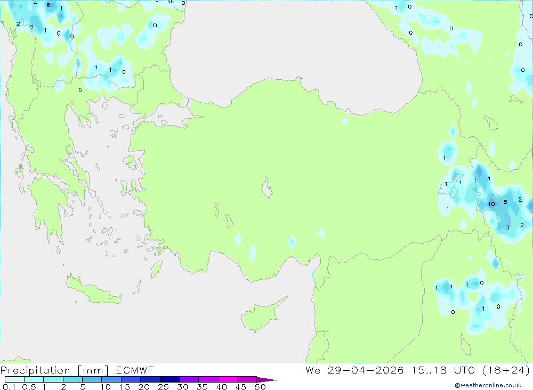The image size is (533, 390).
Task: Click the legend value '35'
Action: pyautogui.click(x=202, y=387)
